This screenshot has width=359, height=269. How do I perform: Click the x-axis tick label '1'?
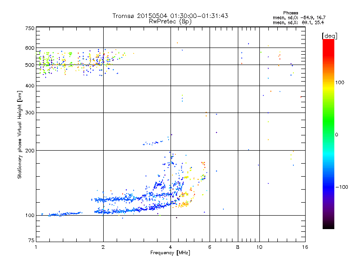tap(36, 247)
